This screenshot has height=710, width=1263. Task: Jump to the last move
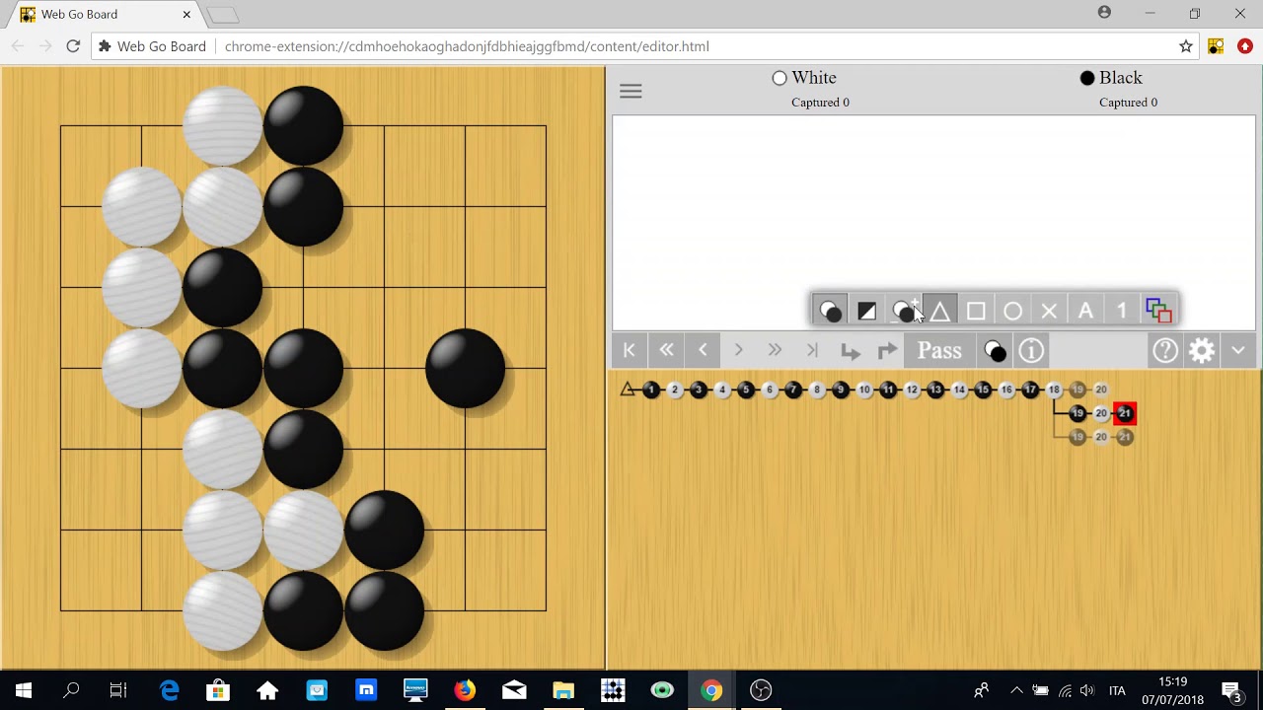coord(812,350)
